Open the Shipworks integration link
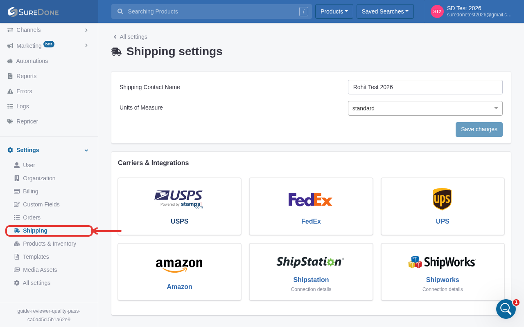The image size is (524, 327). click(x=443, y=280)
